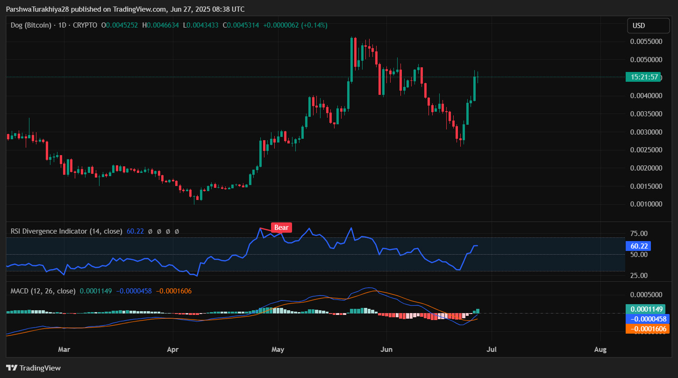Screen dimensions: 678x378
Task: Select the Dog (Bitcoin) symbol name
Action: [x=30, y=25]
